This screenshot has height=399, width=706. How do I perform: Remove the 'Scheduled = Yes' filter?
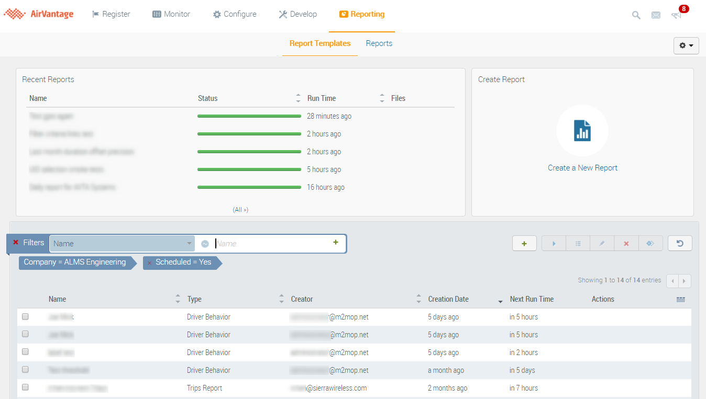pyautogui.click(x=149, y=263)
